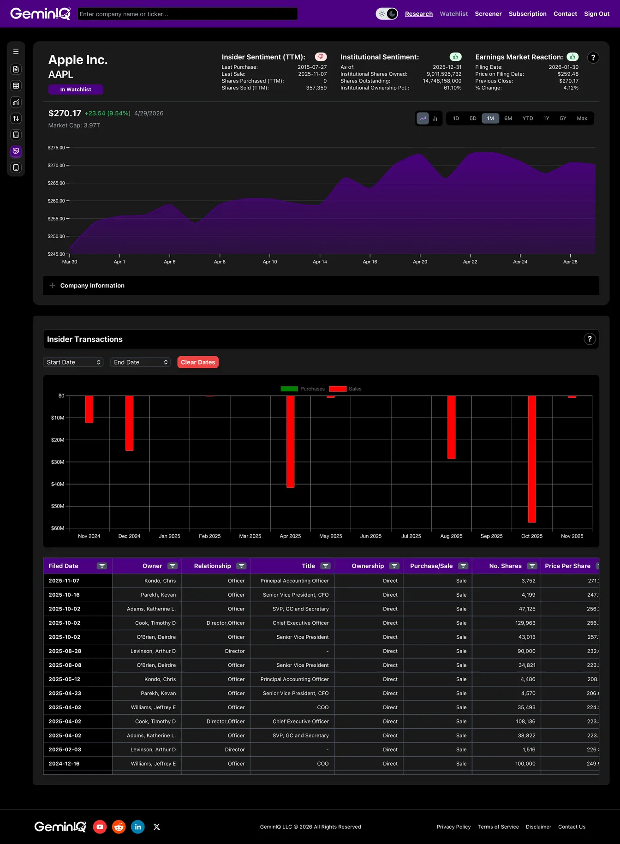620x844 pixels.
Task: Open the Purchase/Sale column filter
Action: coord(463,566)
